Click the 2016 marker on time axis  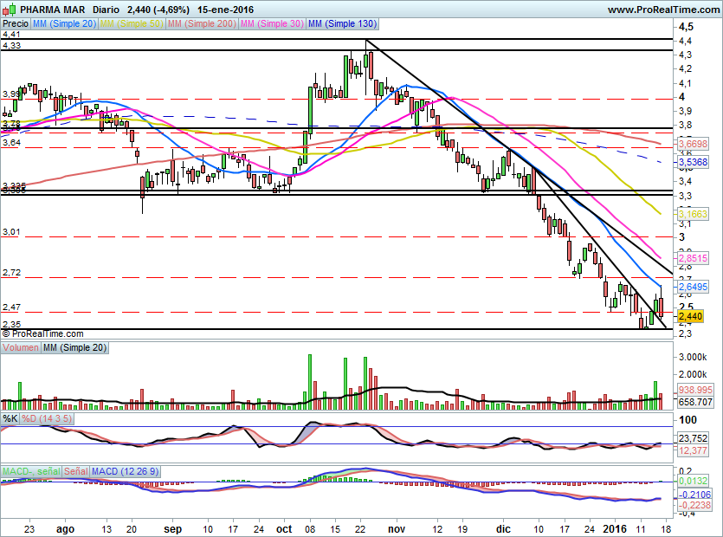[612, 527]
